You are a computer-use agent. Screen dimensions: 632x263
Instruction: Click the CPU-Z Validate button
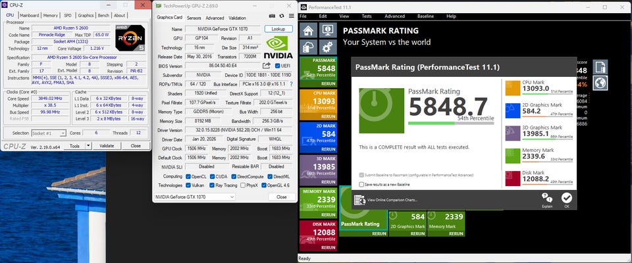point(107,146)
